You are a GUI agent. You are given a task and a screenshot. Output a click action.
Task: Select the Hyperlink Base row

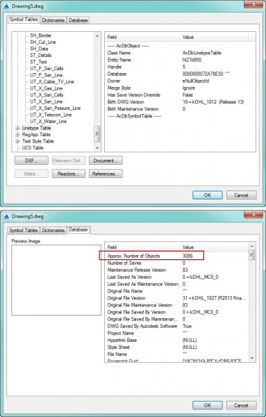pyautogui.click(x=176, y=340)
